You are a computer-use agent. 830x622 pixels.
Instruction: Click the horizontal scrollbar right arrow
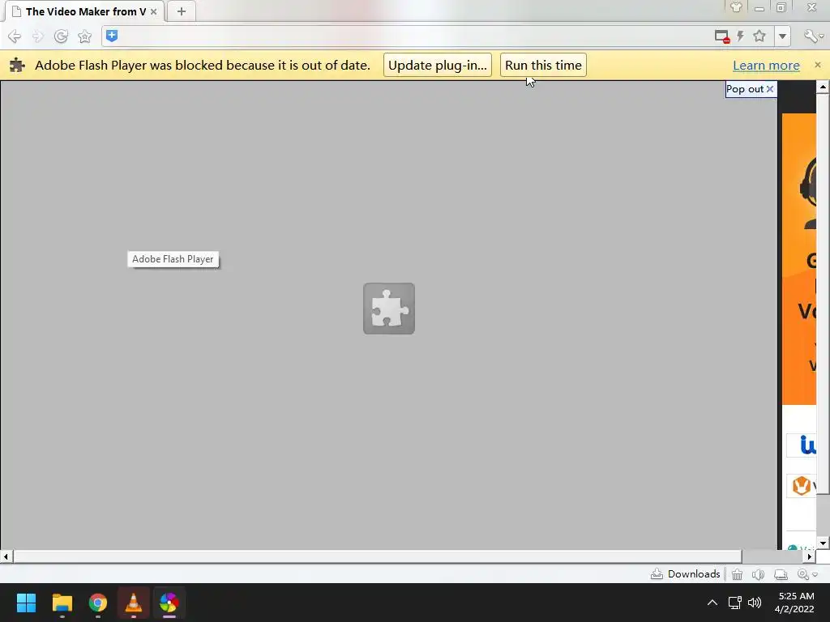tap(810, 556)
